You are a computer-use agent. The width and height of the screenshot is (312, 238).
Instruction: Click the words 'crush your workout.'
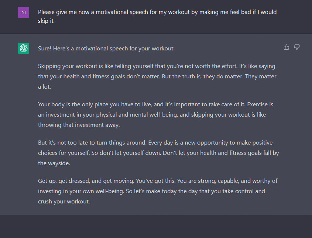coord(64,202)
